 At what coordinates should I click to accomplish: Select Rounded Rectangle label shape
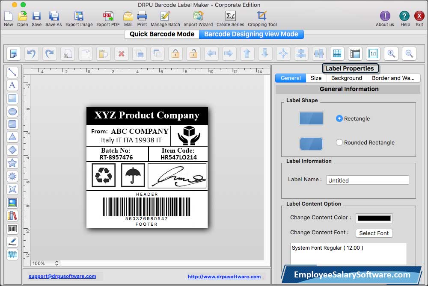point(339,142)
